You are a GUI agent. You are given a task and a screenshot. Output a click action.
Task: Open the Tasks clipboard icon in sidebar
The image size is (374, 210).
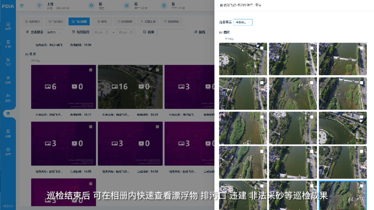point(8,44)
